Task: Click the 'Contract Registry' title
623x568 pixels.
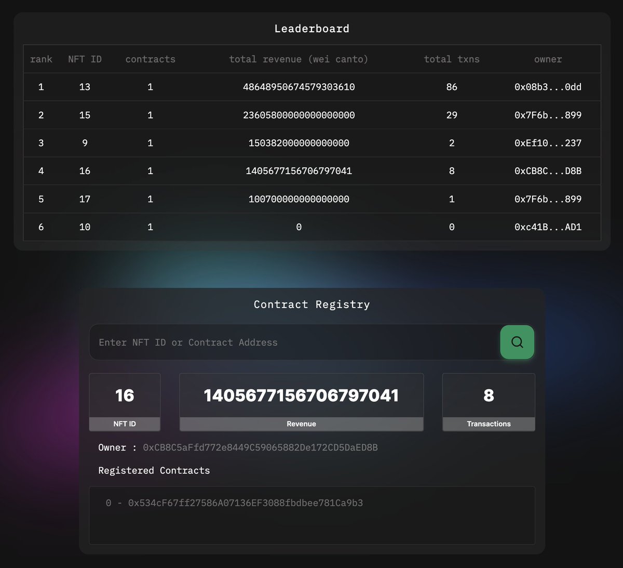Action: click(x=311, y=305)
